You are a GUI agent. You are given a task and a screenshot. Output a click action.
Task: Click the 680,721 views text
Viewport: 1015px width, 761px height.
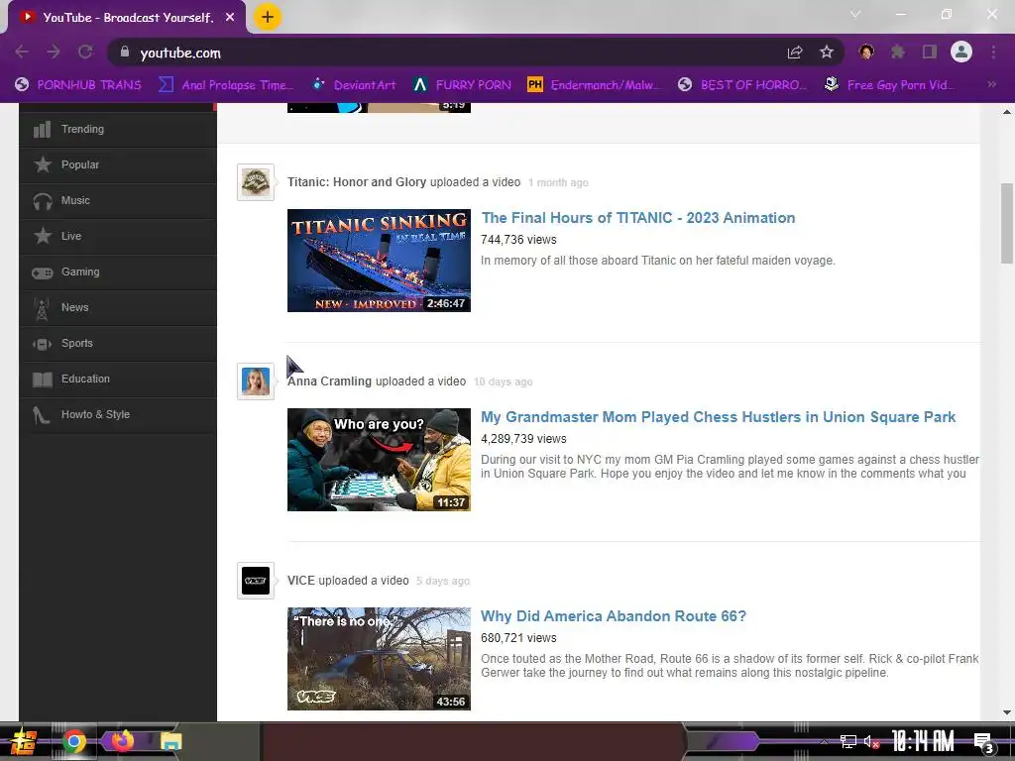[518, 639]
